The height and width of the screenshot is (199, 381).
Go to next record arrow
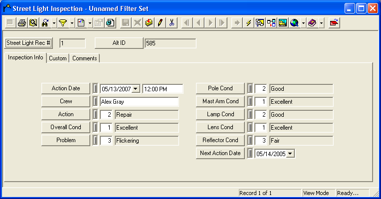[x=210, y=23]
